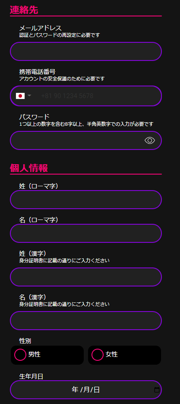180x404 pixels.
Task: Select the 日 segment in birthdate
Action: tap(97, 390)
